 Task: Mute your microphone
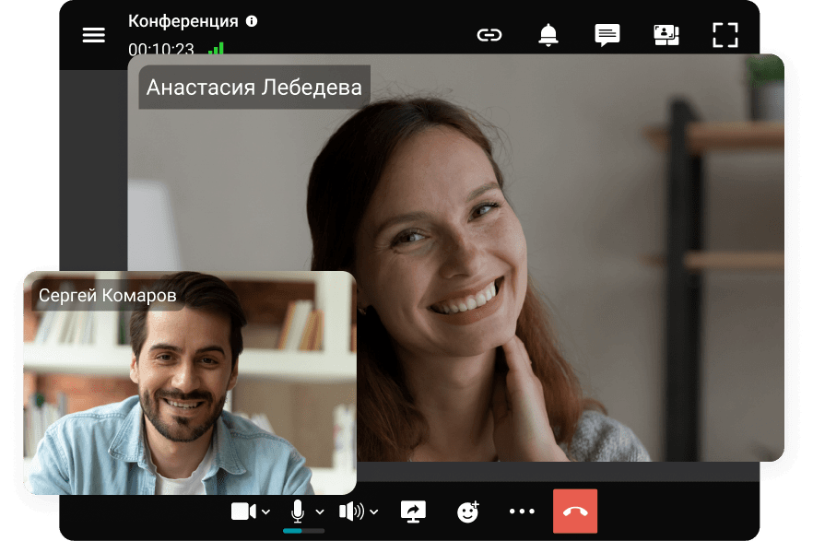point(296,511)
